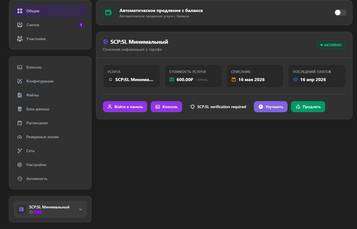Click the Сеть network nodes icon
The image size is (357, 229).
[20, 151]
